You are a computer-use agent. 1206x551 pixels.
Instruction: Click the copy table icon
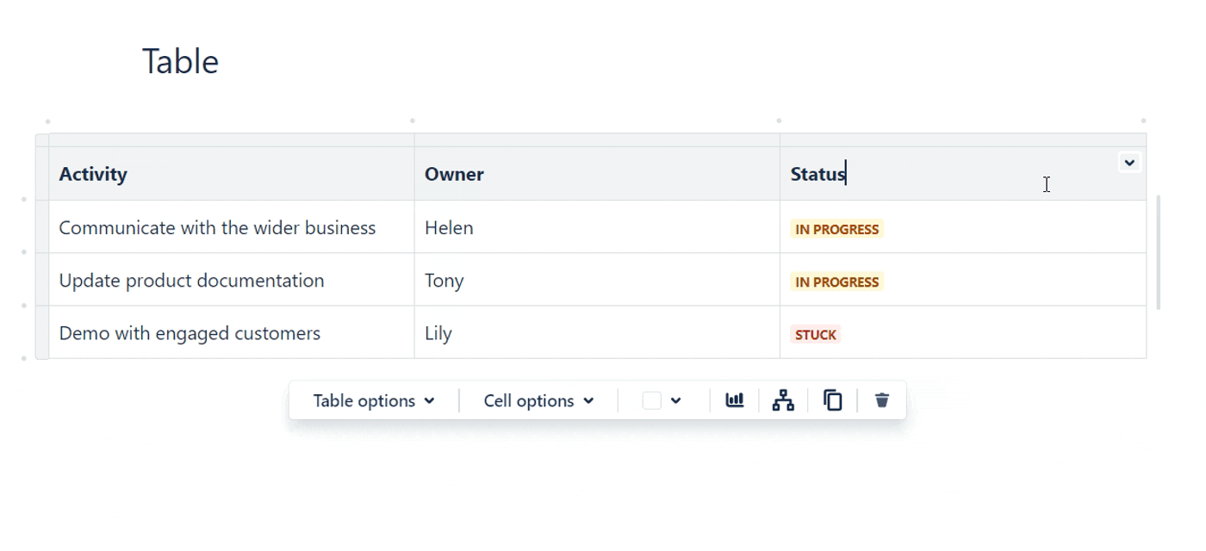832,400
